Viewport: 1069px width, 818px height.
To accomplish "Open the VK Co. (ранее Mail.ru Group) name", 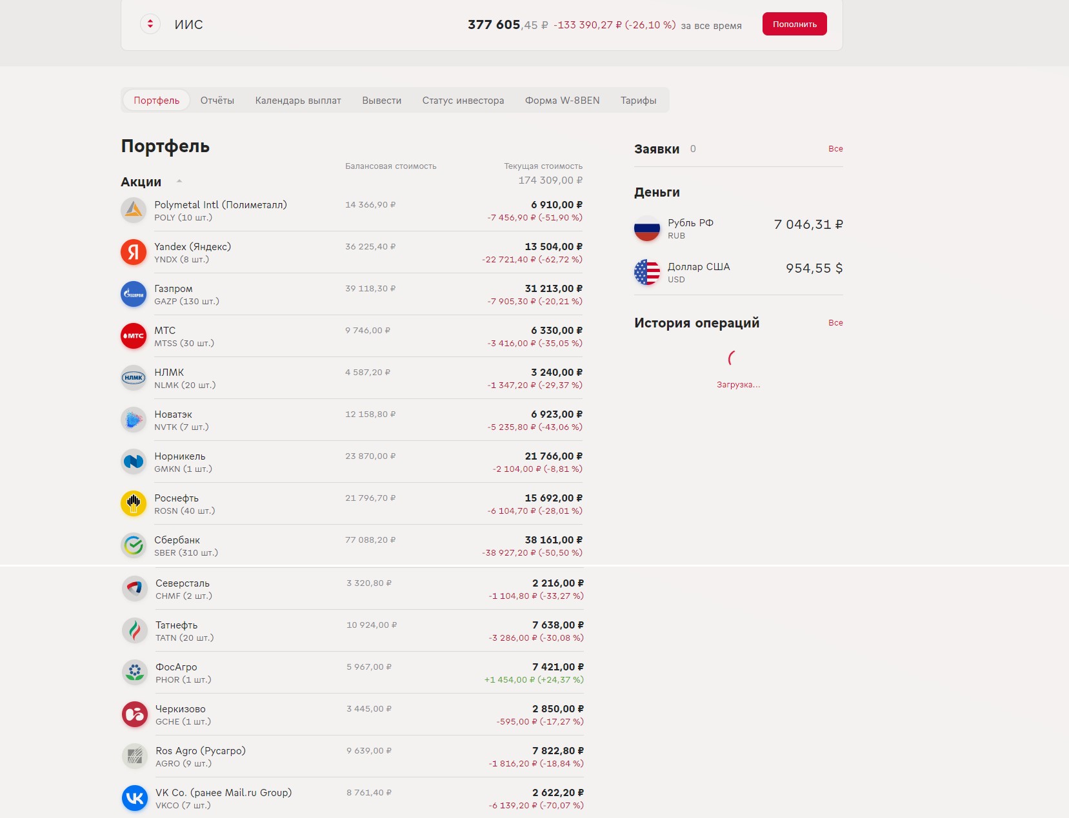I will (224, 793).
